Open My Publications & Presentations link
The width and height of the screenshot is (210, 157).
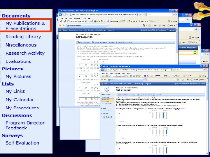coord(25,26)
